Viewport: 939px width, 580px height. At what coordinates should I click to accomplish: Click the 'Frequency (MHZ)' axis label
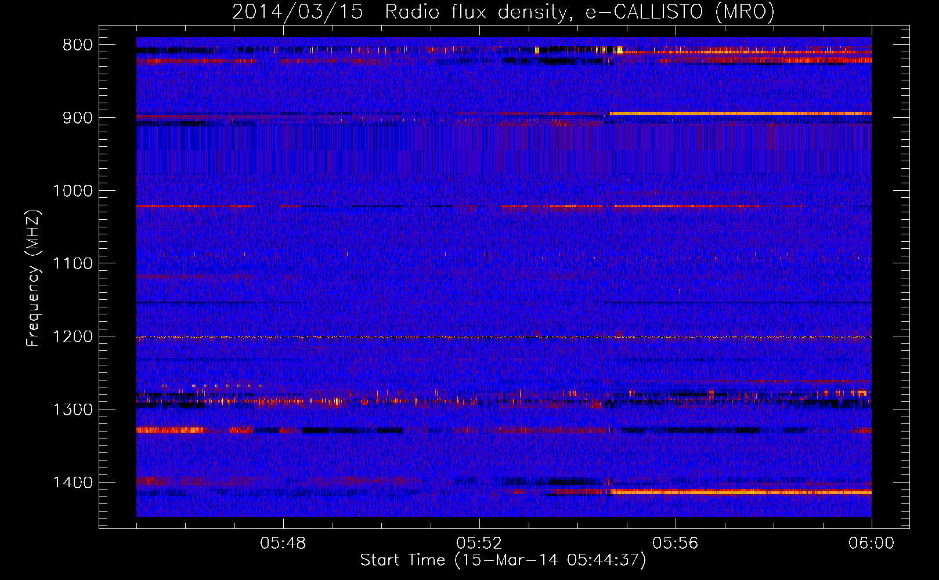pos(33,278)
